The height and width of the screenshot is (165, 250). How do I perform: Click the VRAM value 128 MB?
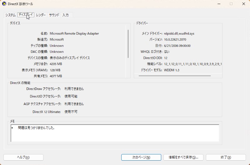tap(55, 70)
